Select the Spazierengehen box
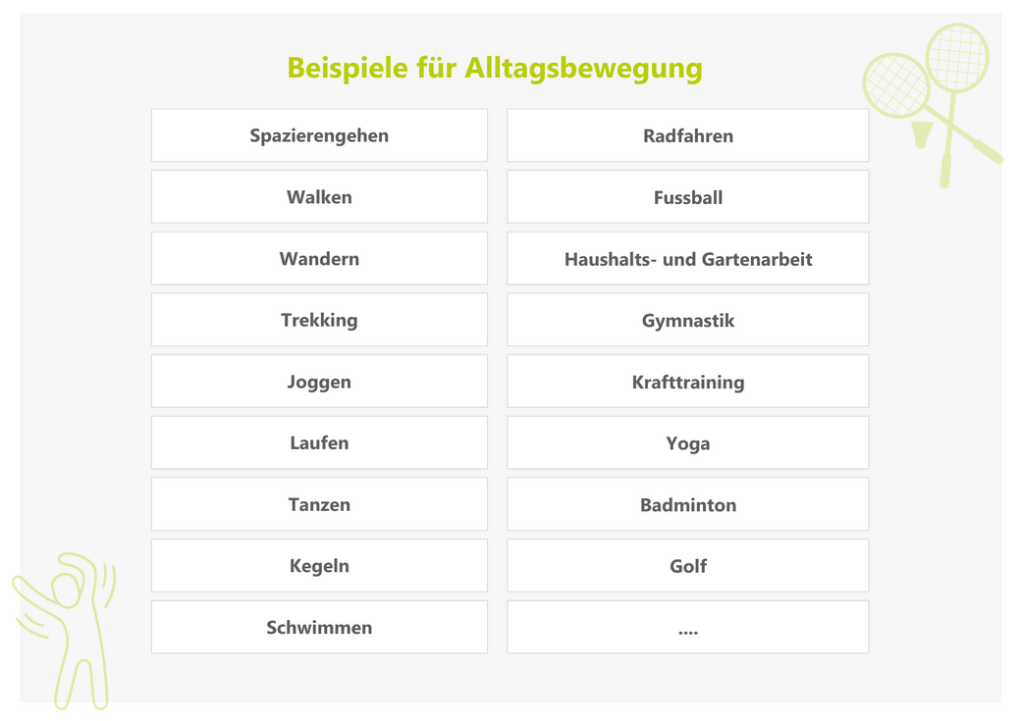 pyautogui.click(x=319, y=135)
